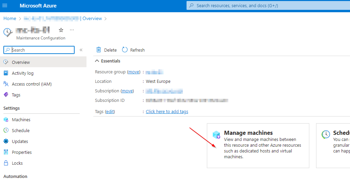
Task: Click the Properties bars icon
Action: pos(6,152)
